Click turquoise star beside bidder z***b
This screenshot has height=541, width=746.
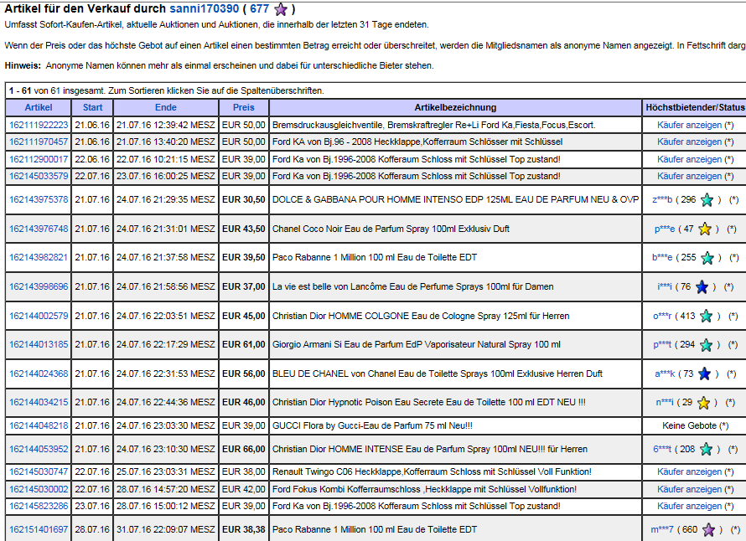click(707, 199)
